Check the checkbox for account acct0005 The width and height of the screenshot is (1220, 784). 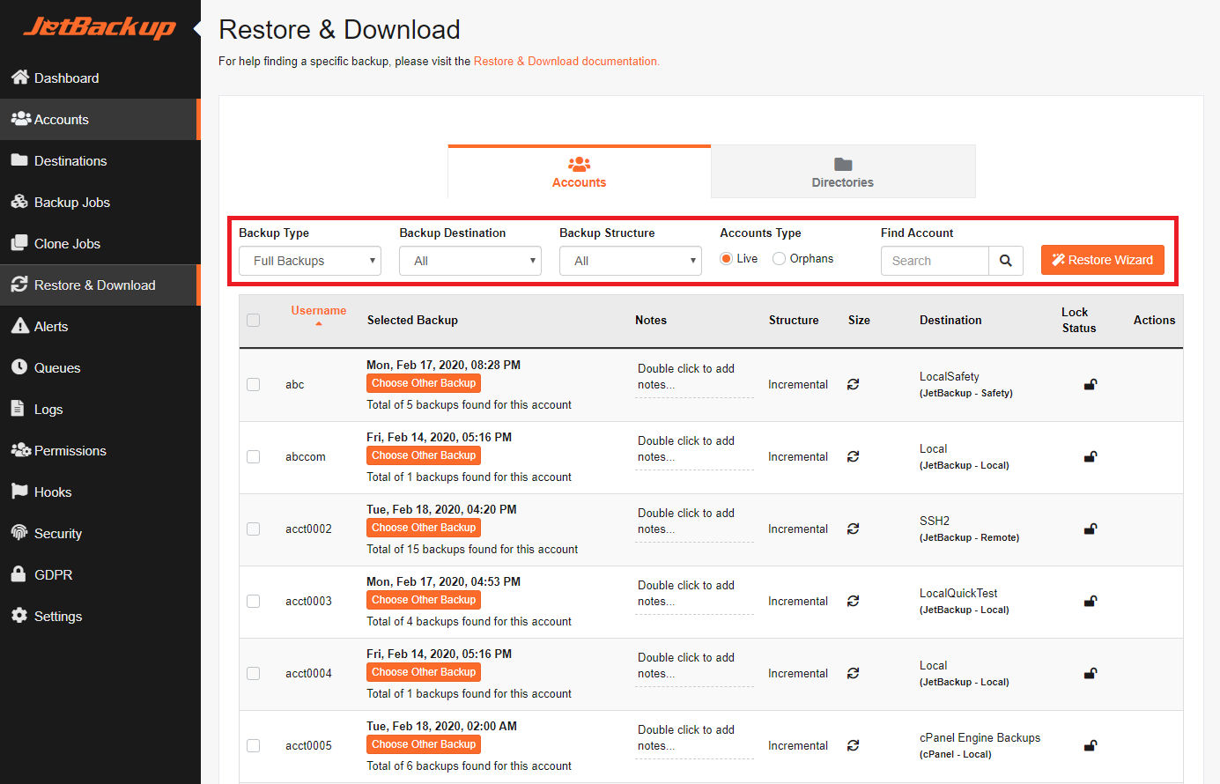pos(254,745)
